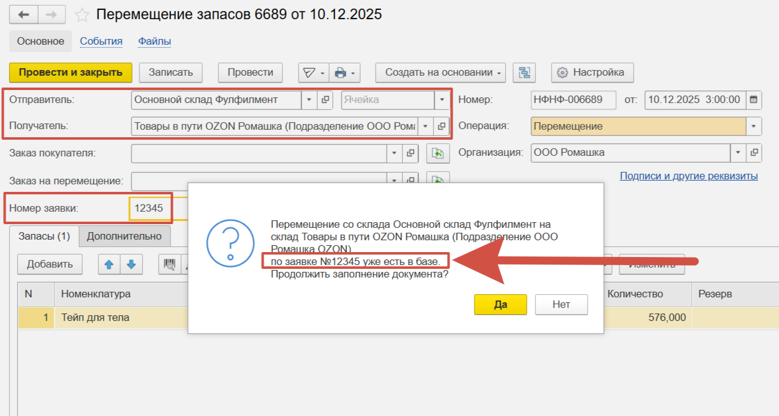Screen dimensions: 779x416
Task: Switch to the Дополнительно tab
Action: pos(124,236)
